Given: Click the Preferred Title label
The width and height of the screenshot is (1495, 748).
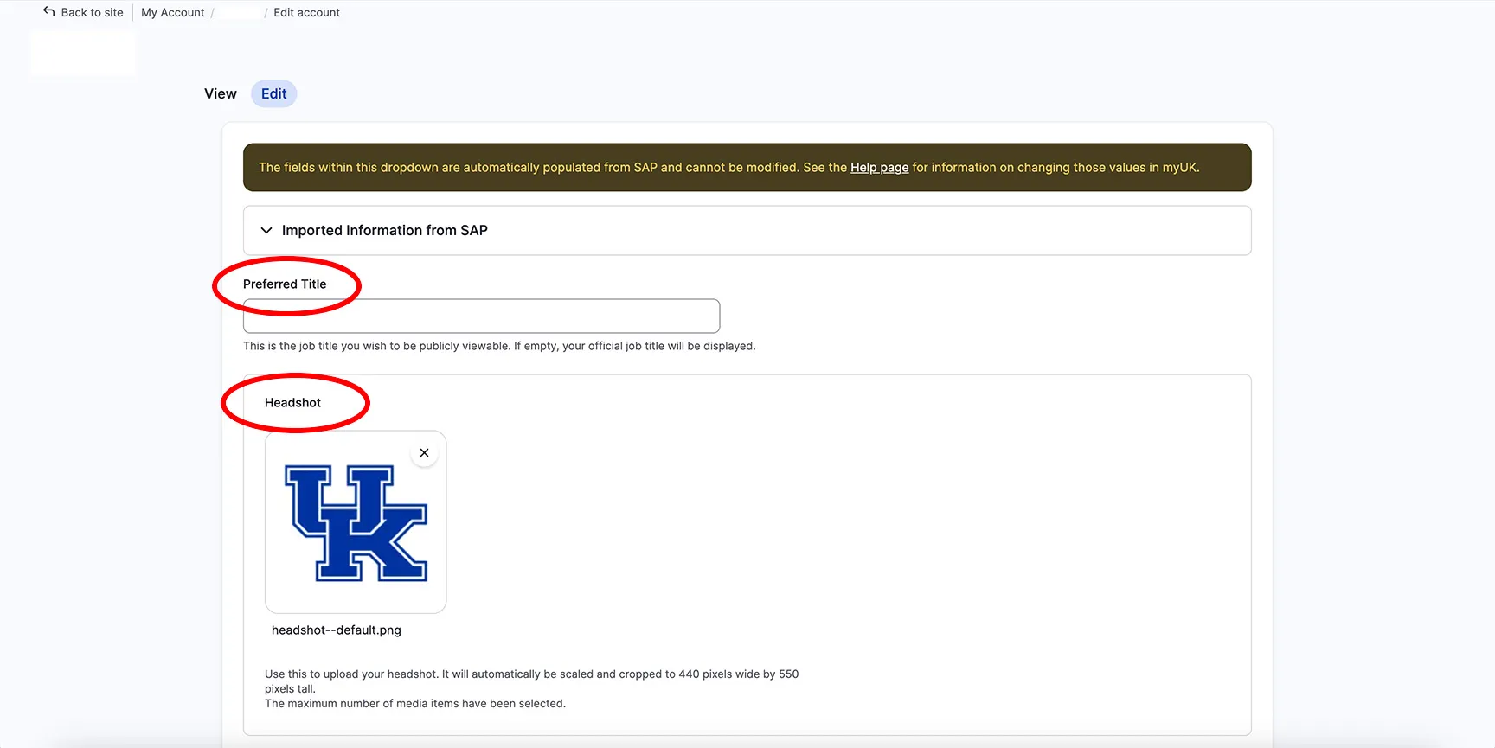Looking at the screenshot, I should coord(285,284).
